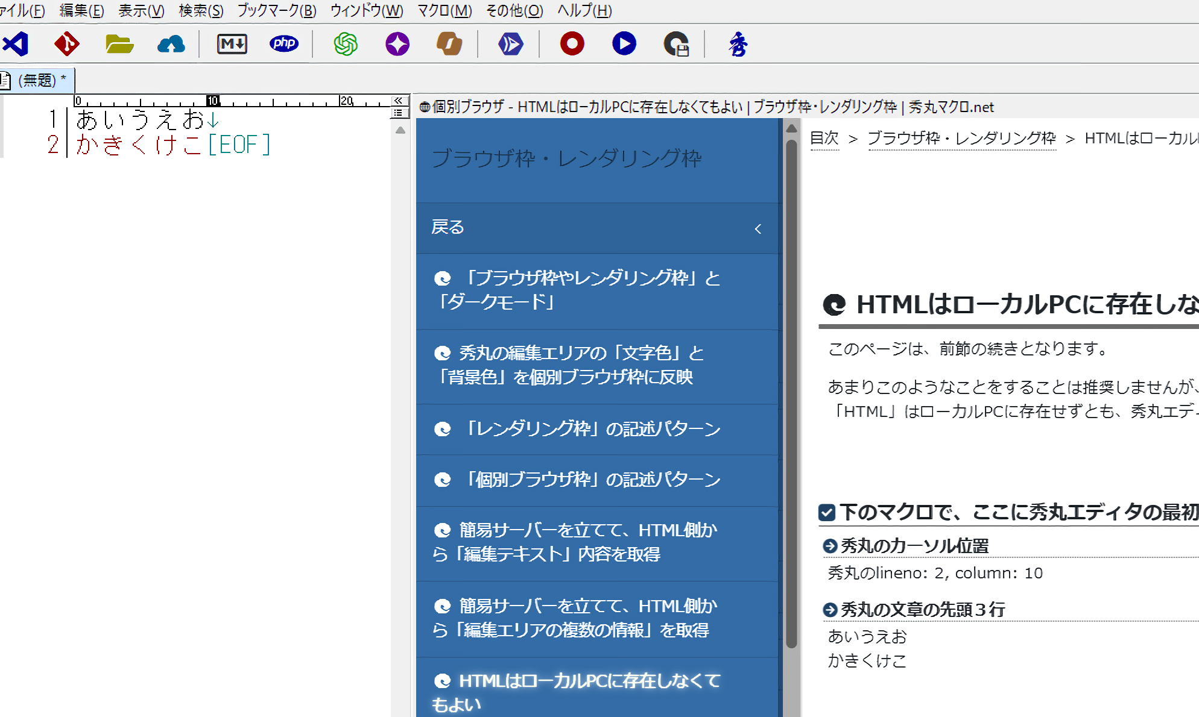1199x717 pixels.
Task: Open 「レンダリング枠」の記述パターン sidebar link
Action: [x=592, y=429]
